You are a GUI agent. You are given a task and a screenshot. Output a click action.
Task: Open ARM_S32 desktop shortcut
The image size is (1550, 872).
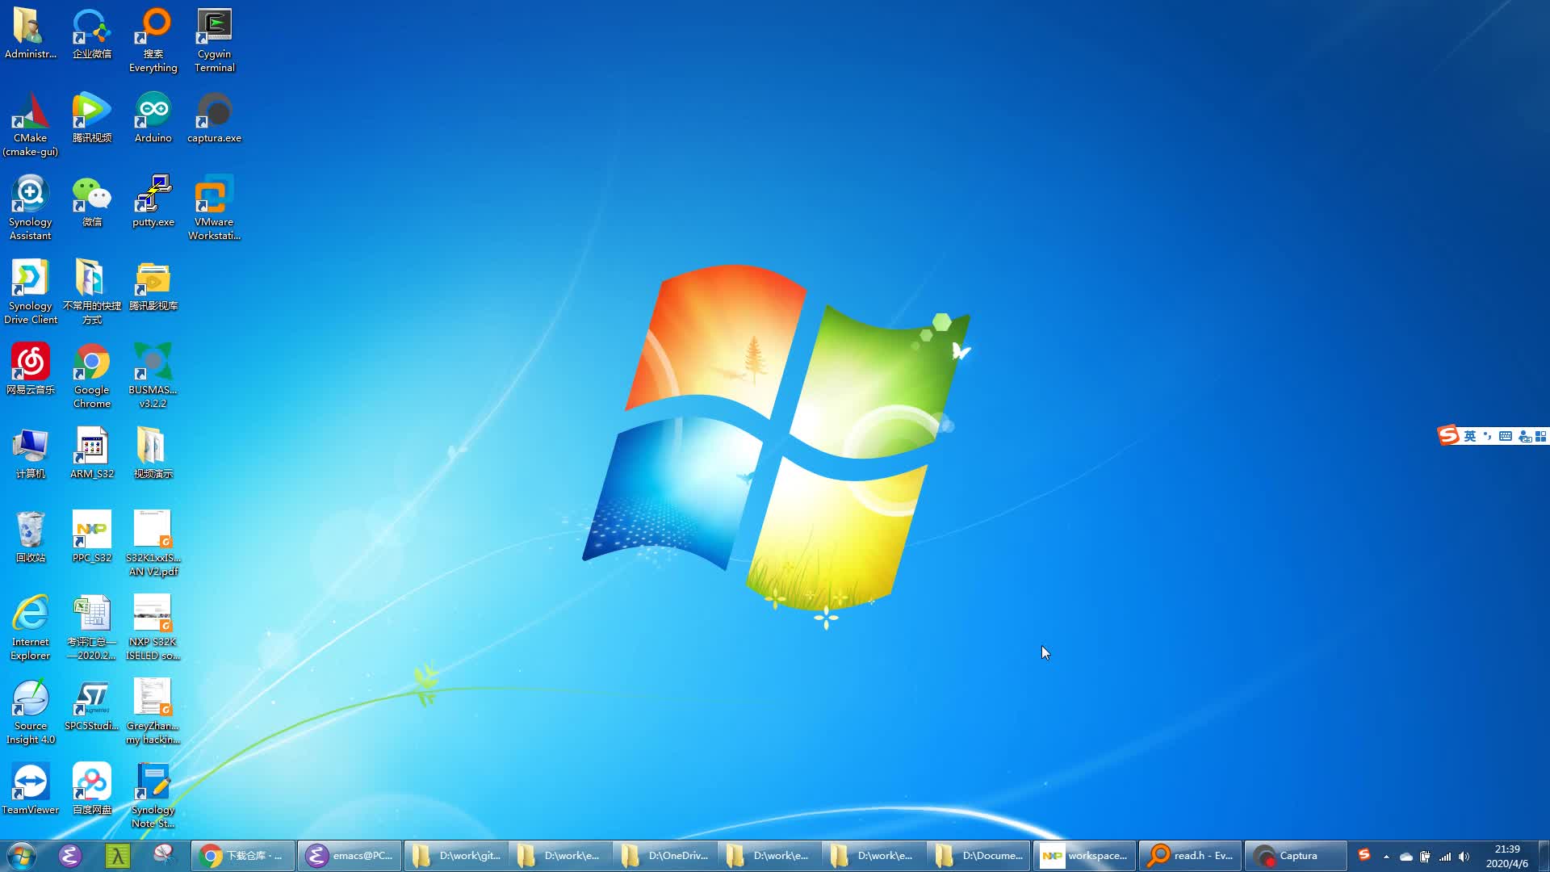click(92, 454)
